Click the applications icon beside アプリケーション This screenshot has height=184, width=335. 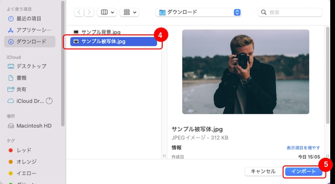click(x=11, y=31)
